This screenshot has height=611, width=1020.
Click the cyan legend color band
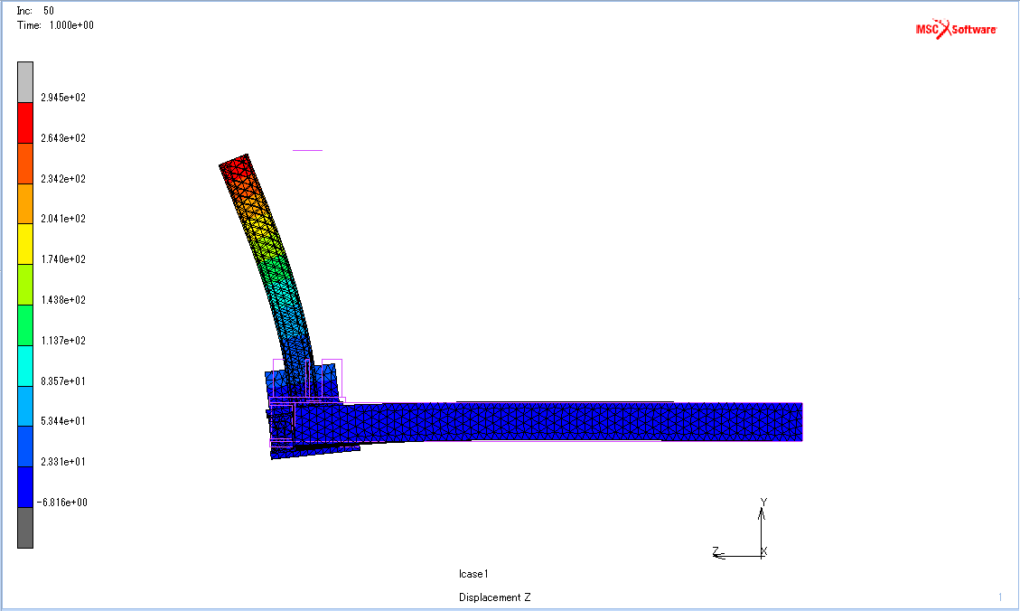pos(24,366)
